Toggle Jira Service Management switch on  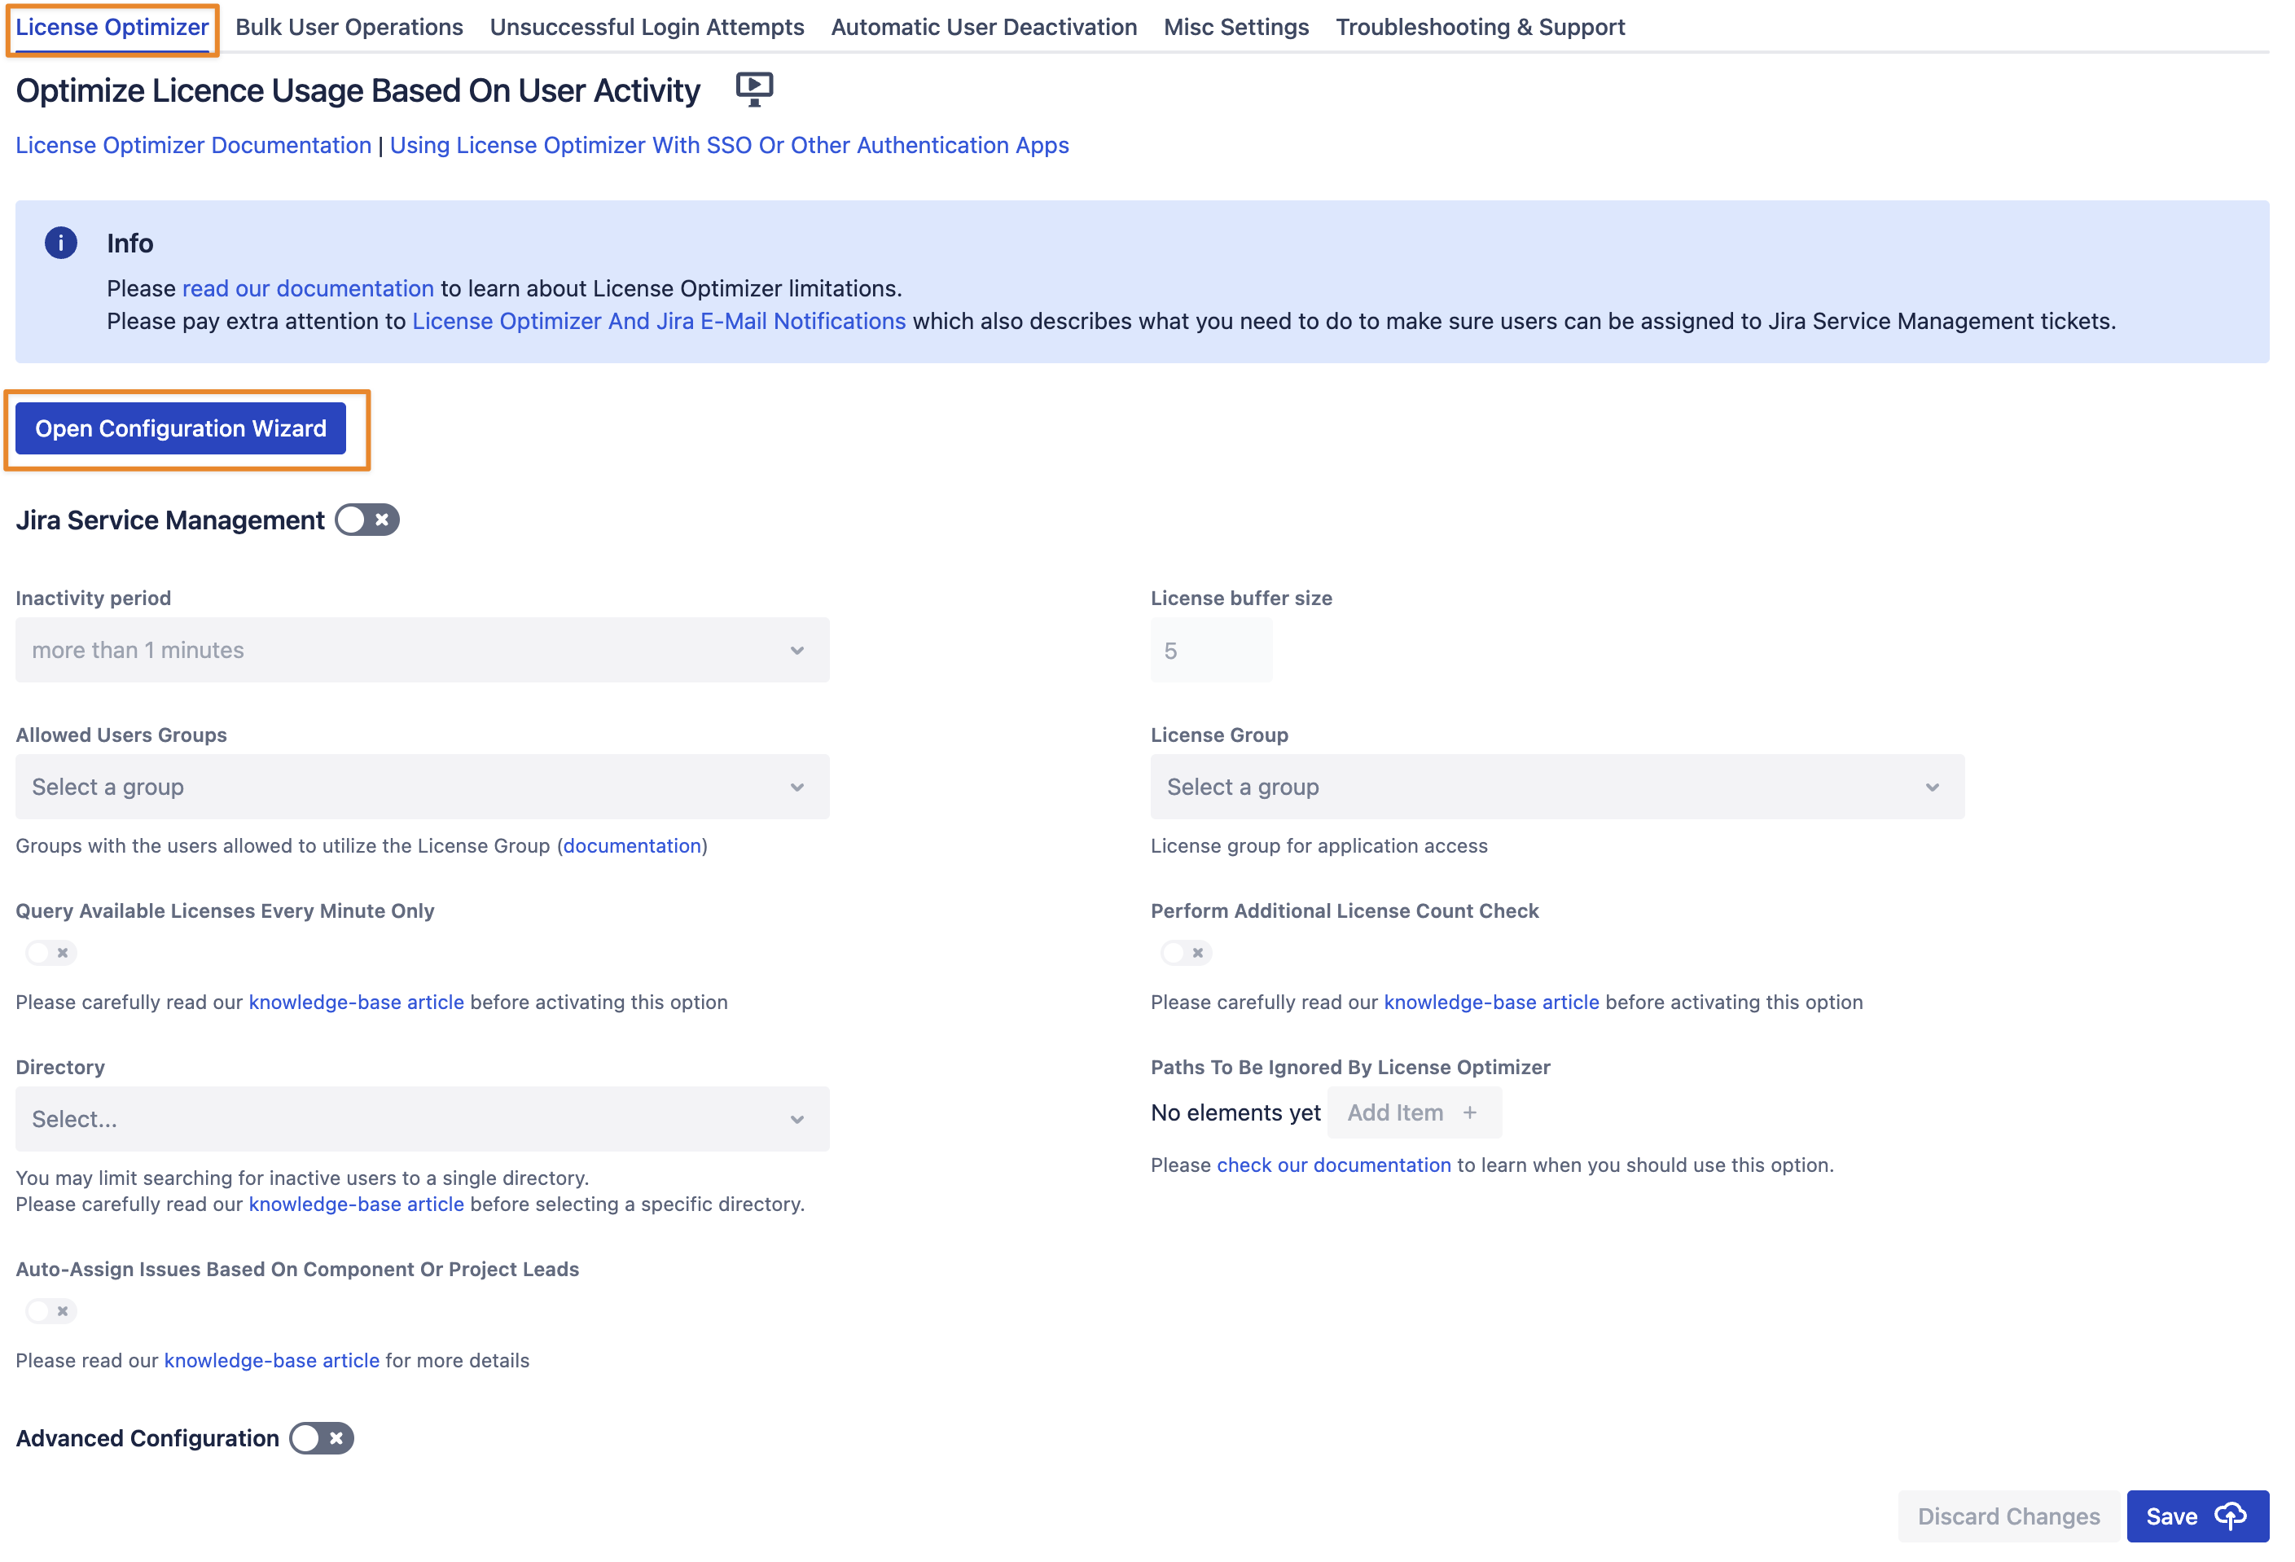point(366,520)
